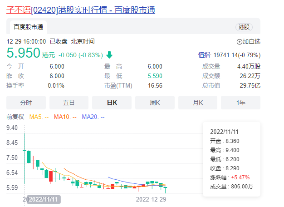Viewport: 284px width, 207px height.
Task: Click the MA5 indicator legend
Action: 39,117
